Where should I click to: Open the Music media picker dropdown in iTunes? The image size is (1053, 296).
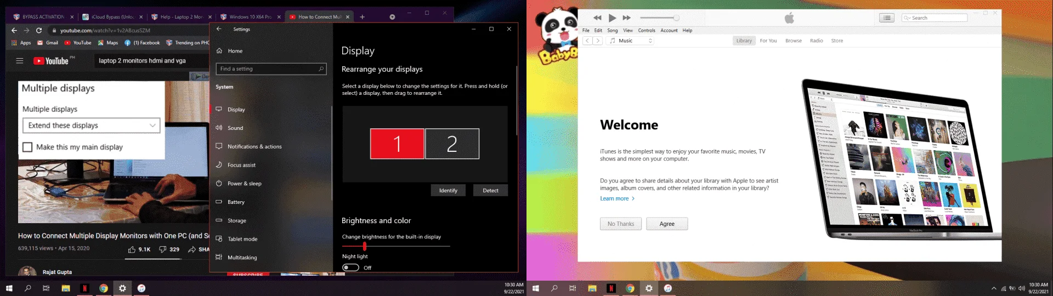pos(631,41)
